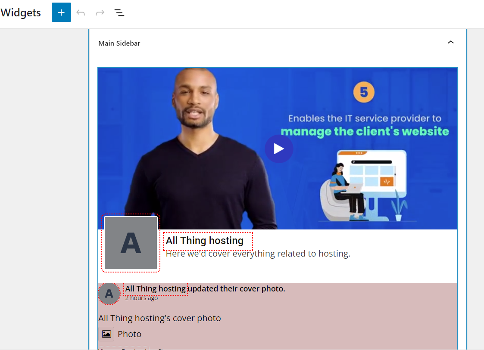Image resolution: width=484 pixels, height=350 pixels.
Task: Click the 'Photo' label in the post
Action: click(129, 334)
